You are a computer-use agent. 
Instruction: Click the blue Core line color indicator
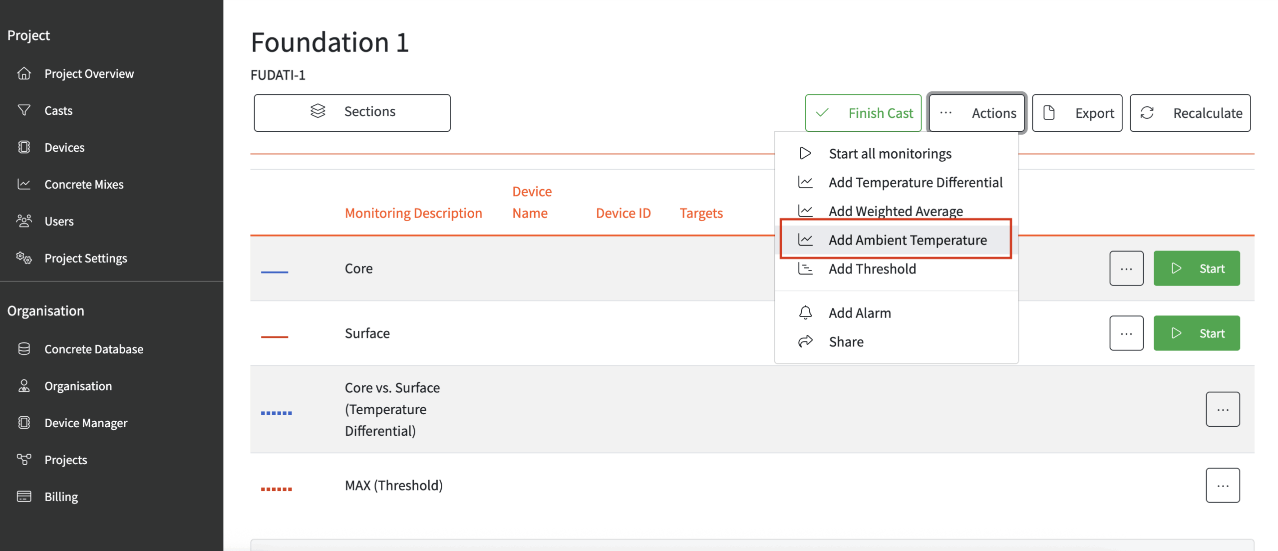click(x=274, y=272)
